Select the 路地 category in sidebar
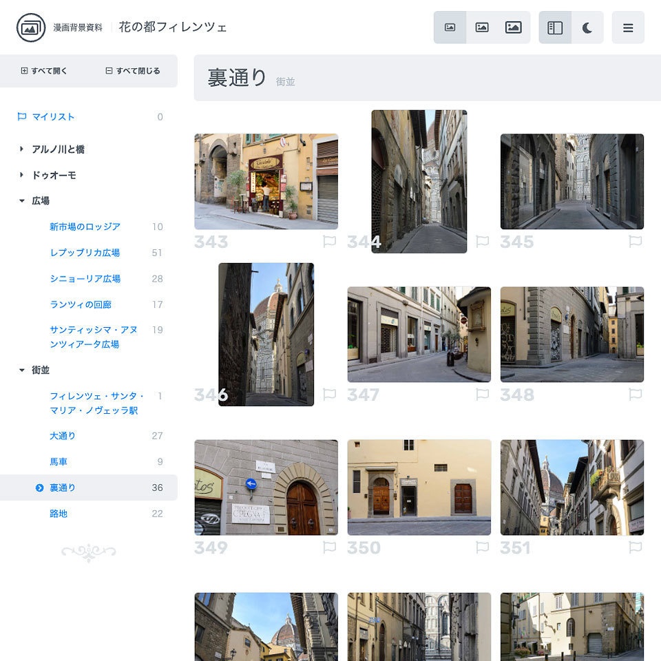This screenshot has height=661, width=661. pyautogui.click(x=58, y=513)
